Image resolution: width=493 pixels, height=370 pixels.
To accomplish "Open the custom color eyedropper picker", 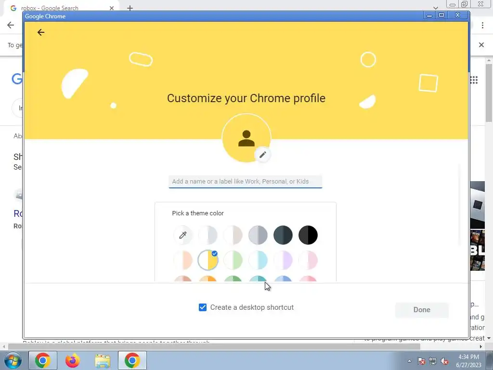I will pos(182,235).
